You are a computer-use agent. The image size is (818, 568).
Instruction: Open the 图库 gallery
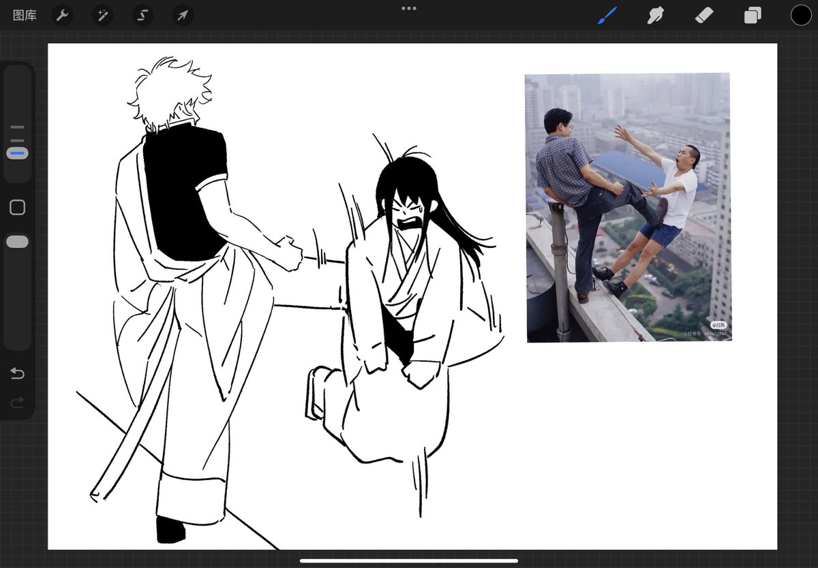click(x=25, y=15)
